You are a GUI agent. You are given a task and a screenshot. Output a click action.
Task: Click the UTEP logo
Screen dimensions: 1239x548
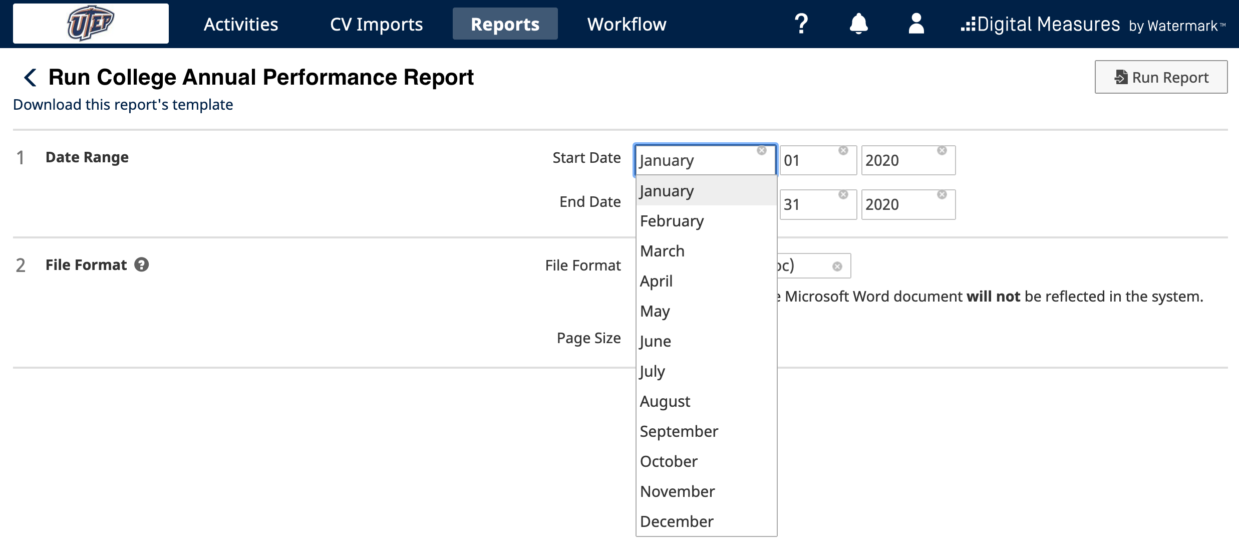(x=91, y=23)
